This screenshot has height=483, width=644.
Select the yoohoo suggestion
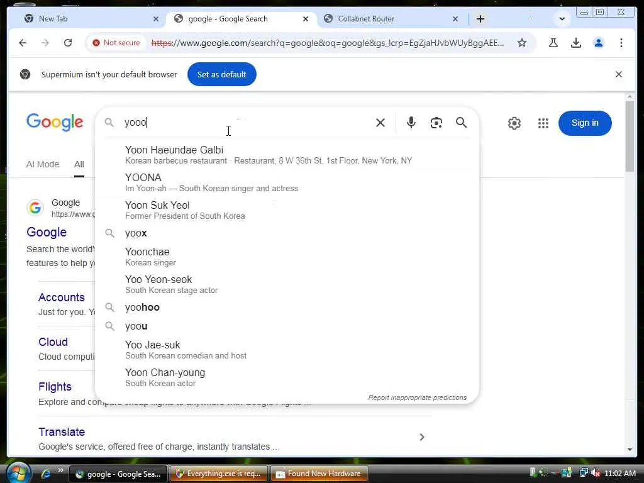287,307
